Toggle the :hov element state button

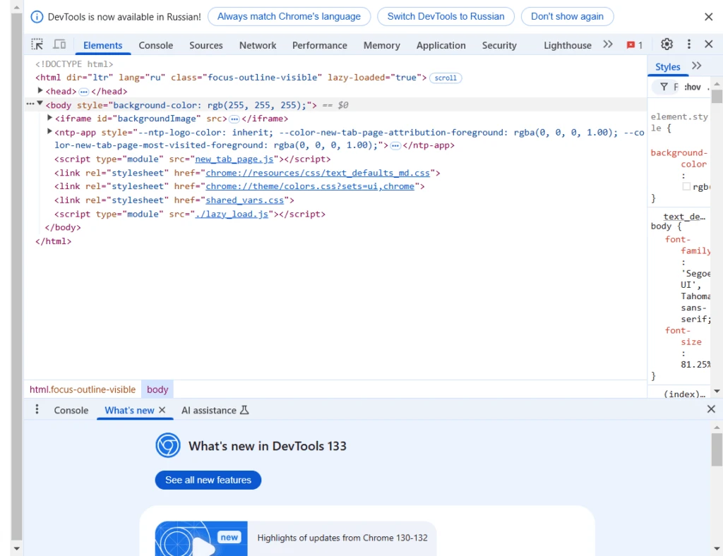tap(693, 87)
